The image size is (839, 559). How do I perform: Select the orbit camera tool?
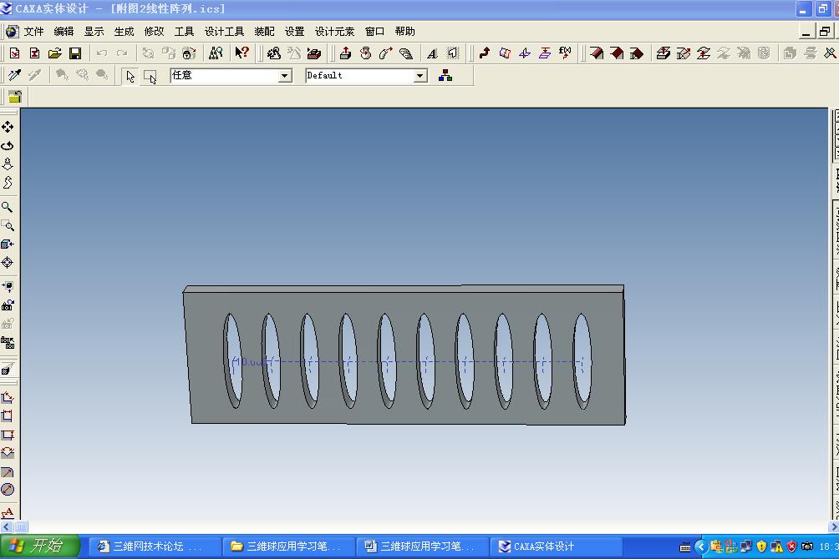pos(8,145)
